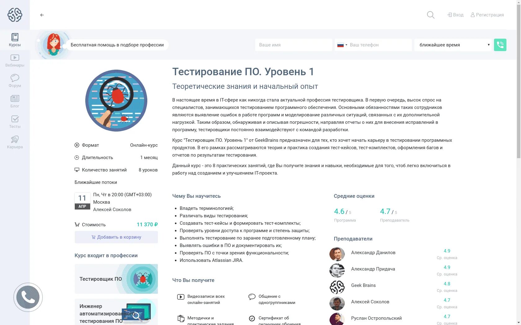521x325 pixels.
Task: Go back using the left arrow
Action: [x=42, y=15]
